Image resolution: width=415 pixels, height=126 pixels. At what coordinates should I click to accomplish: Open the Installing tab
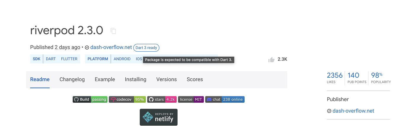[x=135, y=79]
